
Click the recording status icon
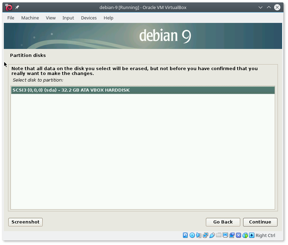[x=232, y=235]
